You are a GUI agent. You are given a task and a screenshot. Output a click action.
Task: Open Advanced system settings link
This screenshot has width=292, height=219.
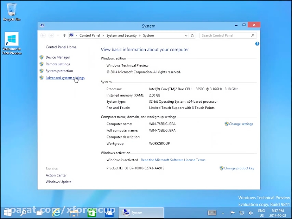(65, 78)
